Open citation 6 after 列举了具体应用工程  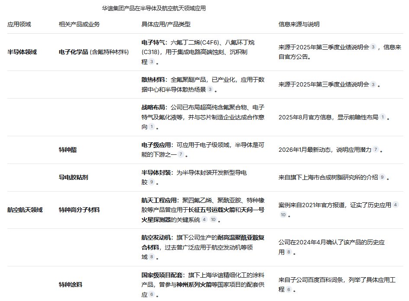tap(289, 289)
